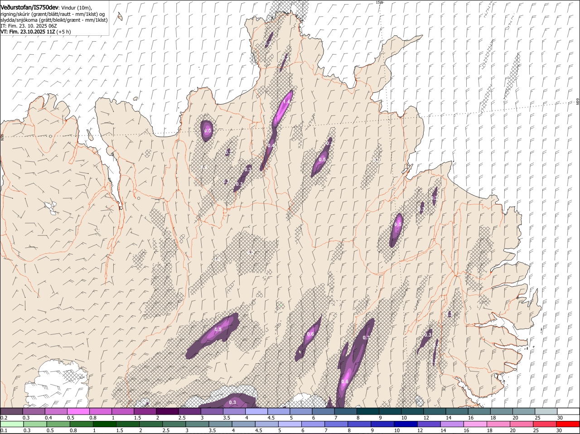This screenshot has height=434, width=580.
Task: Click the upper legend swatch starting at 9
Action: pos(390,411)
